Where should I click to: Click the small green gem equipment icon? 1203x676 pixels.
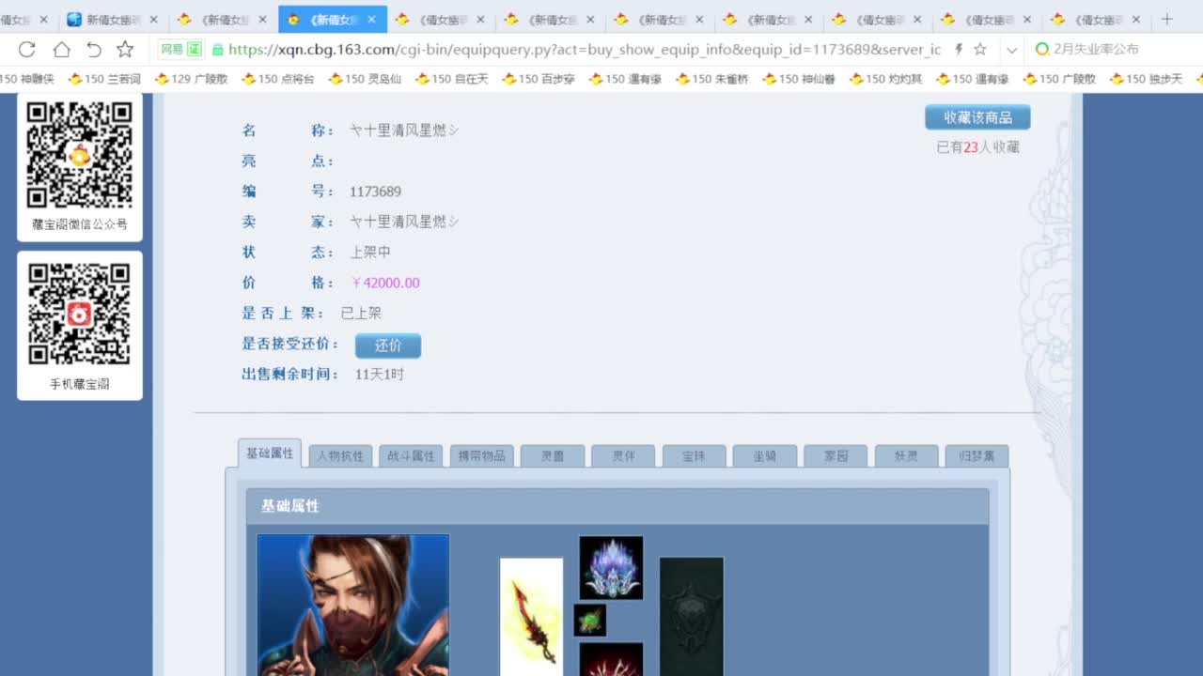click(590, 621)
